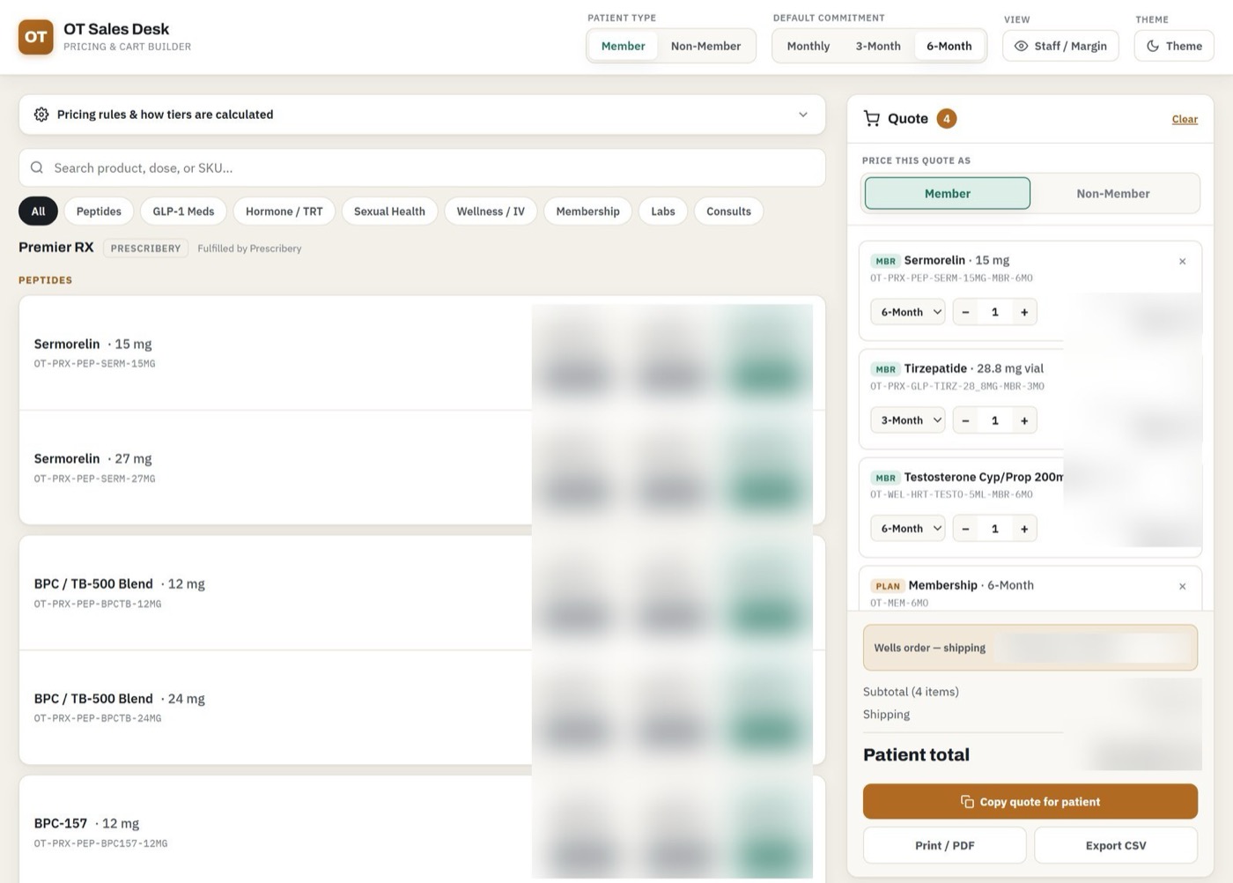Filter by Hormone / TRT category

tap(284, 211)
